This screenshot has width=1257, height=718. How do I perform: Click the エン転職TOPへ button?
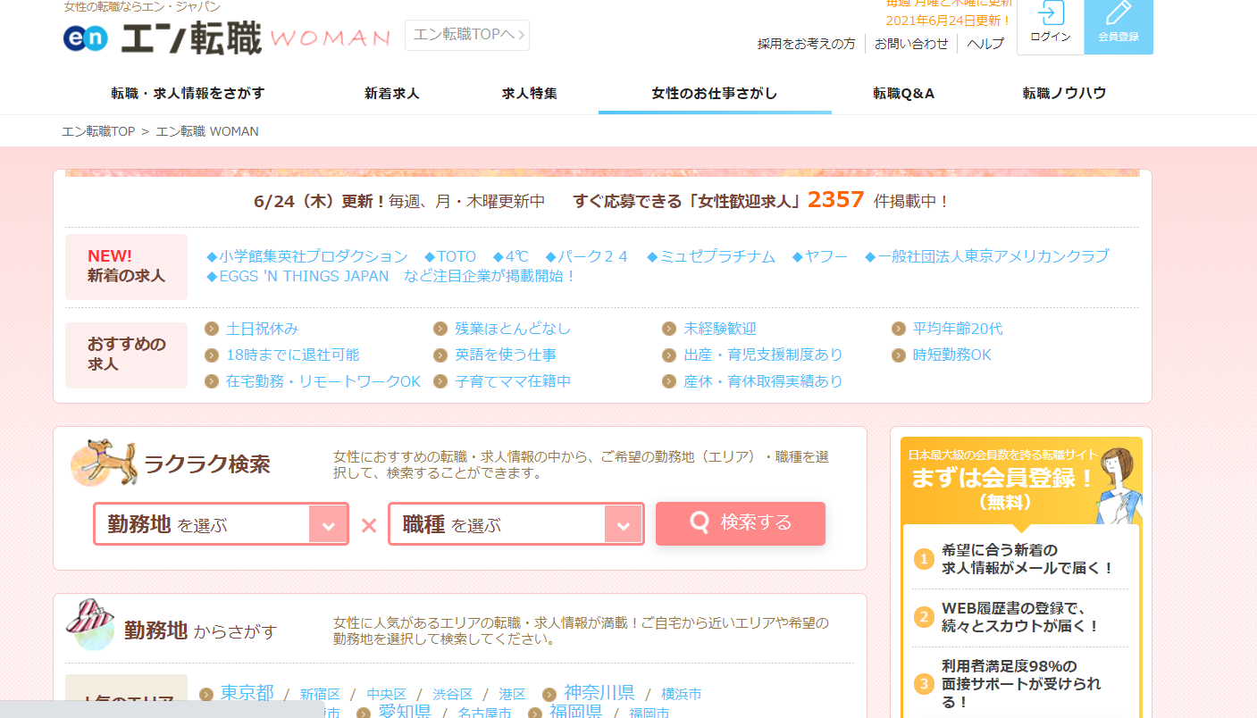pyautogui.click(x=466, y=35)
